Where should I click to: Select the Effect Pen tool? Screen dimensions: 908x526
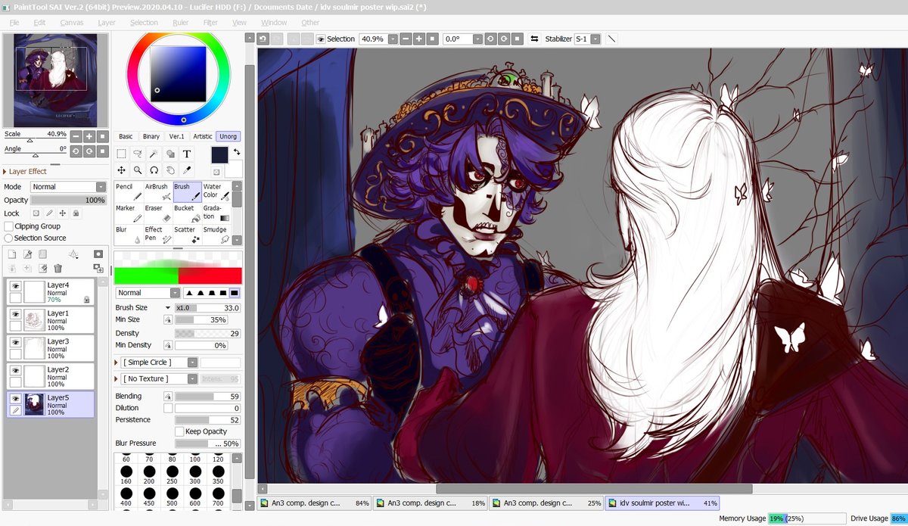[157, 235]
